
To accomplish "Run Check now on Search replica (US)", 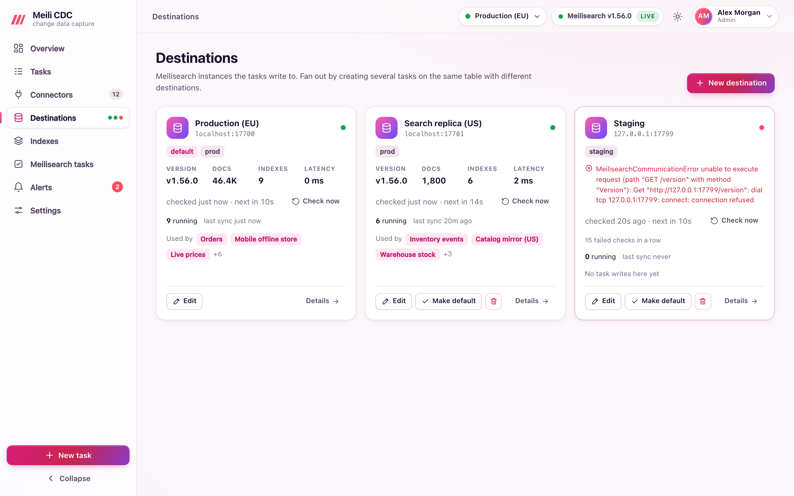I will pyautogui.click(x=525, y=201).
